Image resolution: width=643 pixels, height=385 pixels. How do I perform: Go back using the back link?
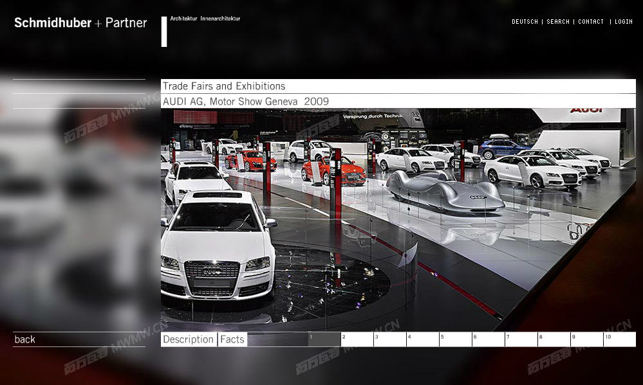(x=24, y=339)
